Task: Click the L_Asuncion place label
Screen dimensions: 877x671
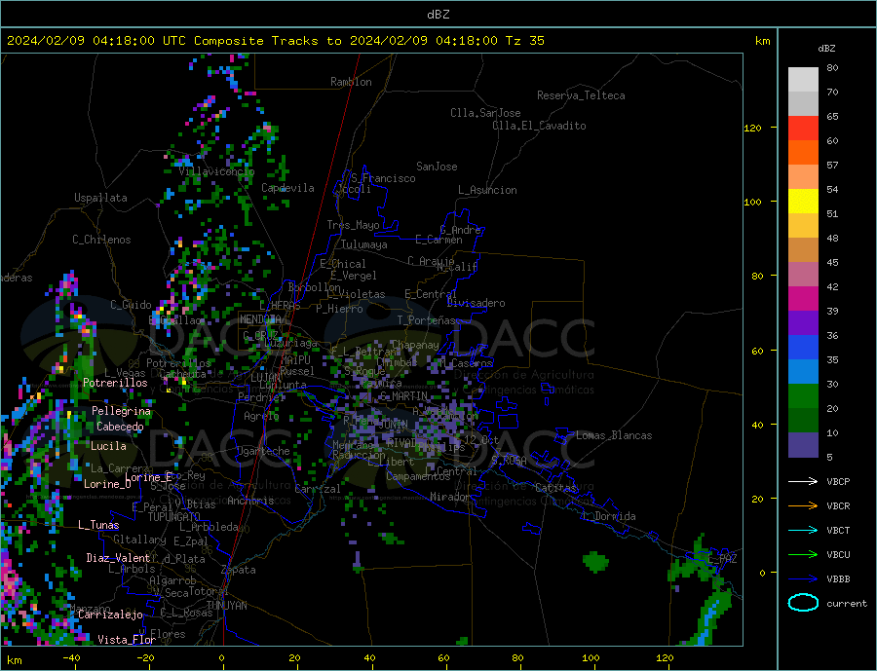Action: click(x=488, y=190)
